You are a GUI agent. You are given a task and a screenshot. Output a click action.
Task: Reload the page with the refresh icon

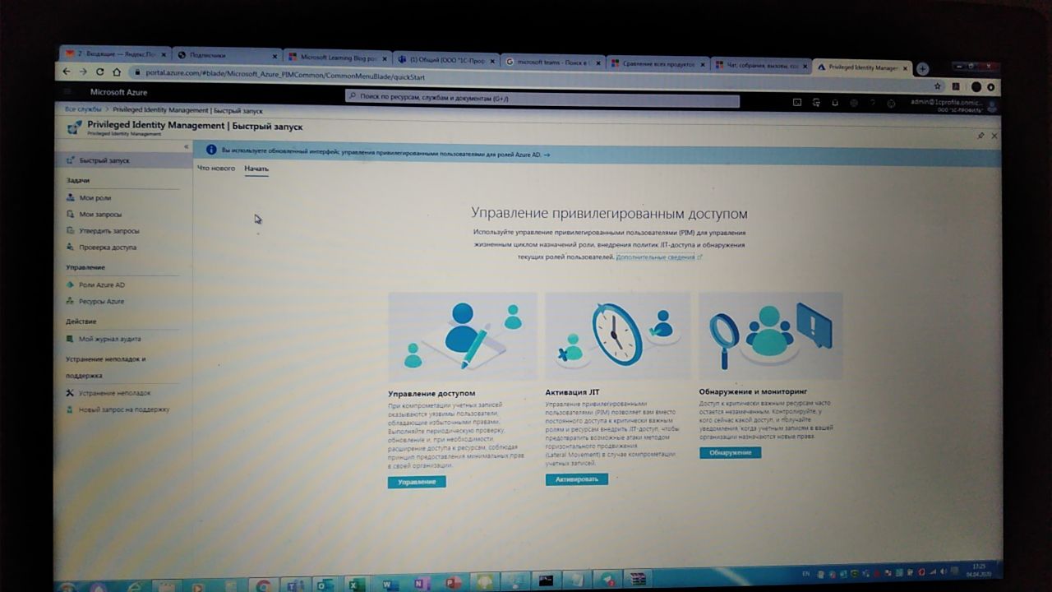(x=102, y=72)
